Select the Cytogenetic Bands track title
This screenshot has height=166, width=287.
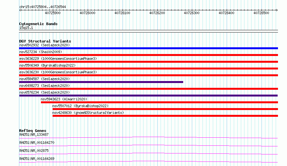tap(38, 24)
